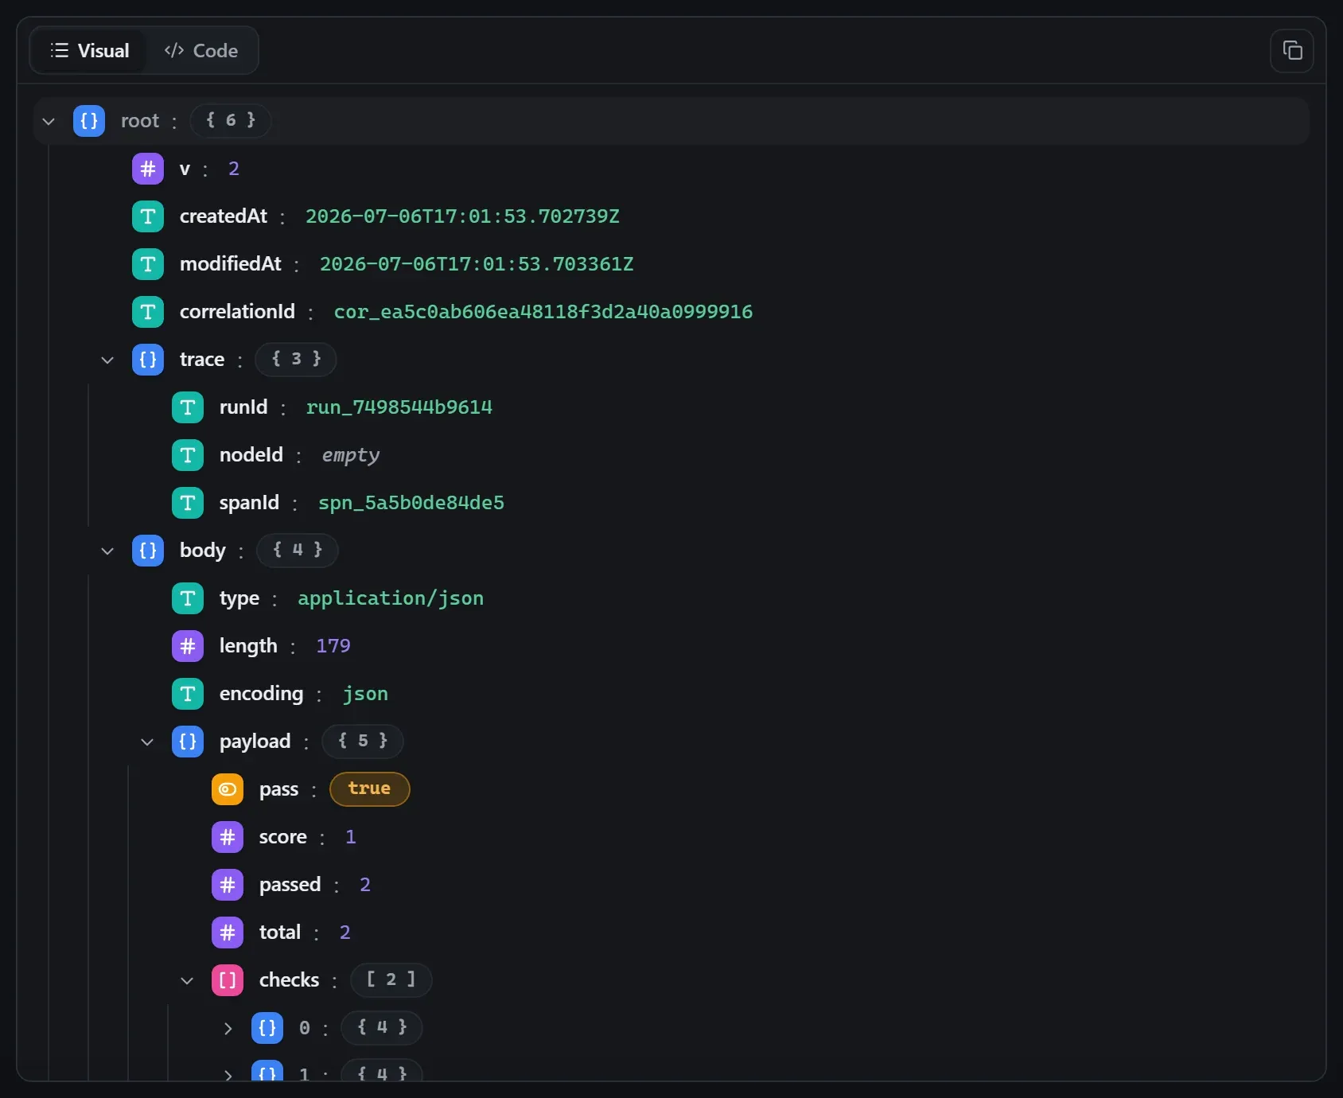Click the root { 6 } count badge
Image resolution: width=1343 pixels, height=1098 pixels.
click(x=231, y=121)
